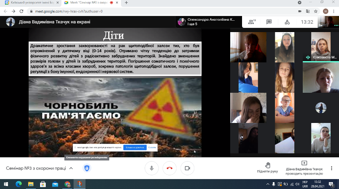The height and width of the screenshot is (189, 339).
Task: Go forward in browser history
Action: pos(13,11)
